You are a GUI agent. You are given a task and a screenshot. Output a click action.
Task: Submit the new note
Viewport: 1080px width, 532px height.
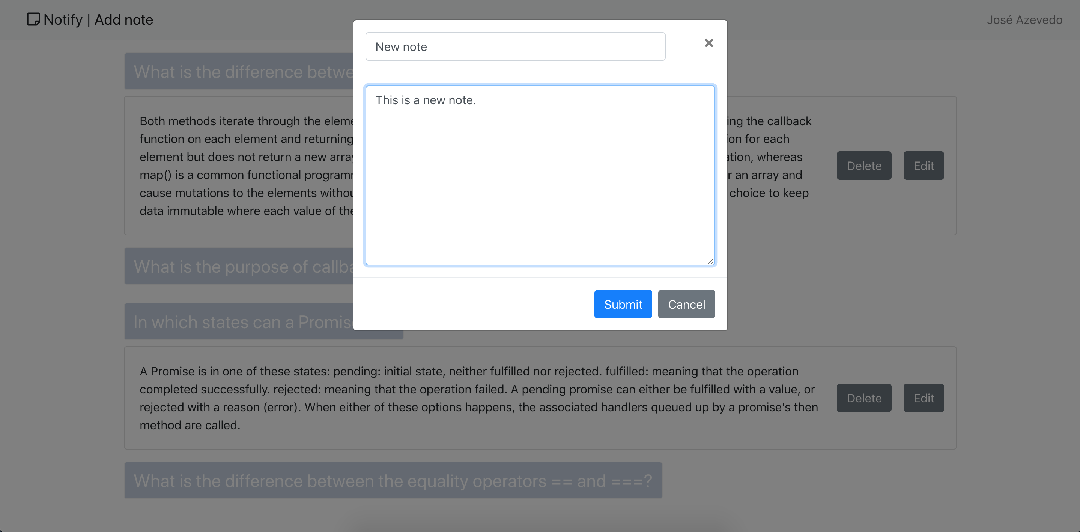click(623, 304)
